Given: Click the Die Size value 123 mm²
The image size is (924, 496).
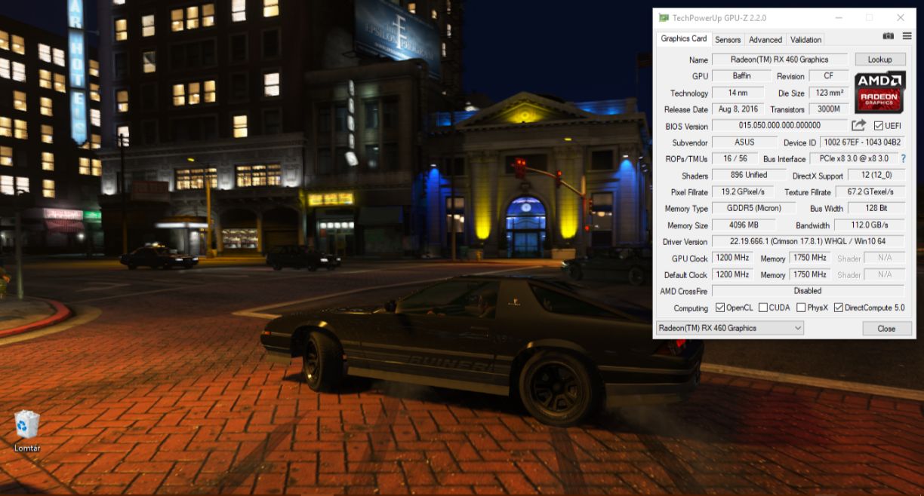Looking at the screenshot, I should (829, 93).
